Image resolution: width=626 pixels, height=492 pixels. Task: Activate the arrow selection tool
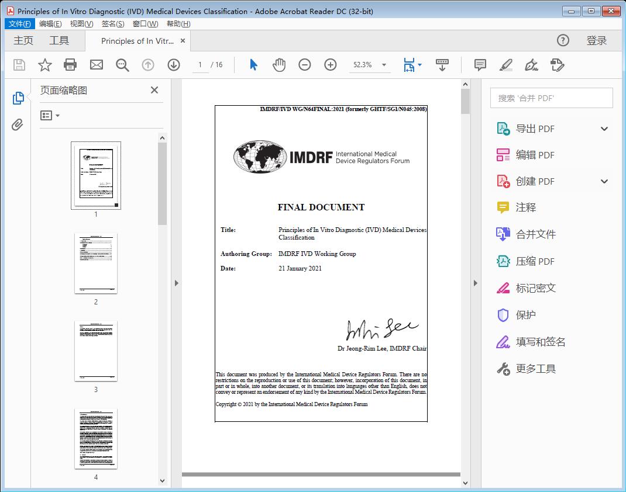[x=253, y=65]
